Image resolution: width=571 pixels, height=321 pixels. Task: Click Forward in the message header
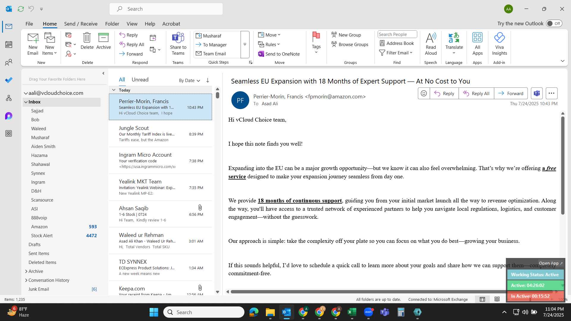click(x=511, y=93)
